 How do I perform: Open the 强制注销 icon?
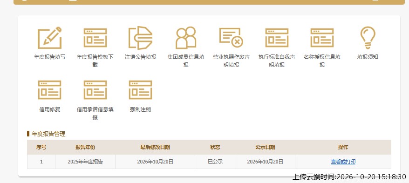140,90
